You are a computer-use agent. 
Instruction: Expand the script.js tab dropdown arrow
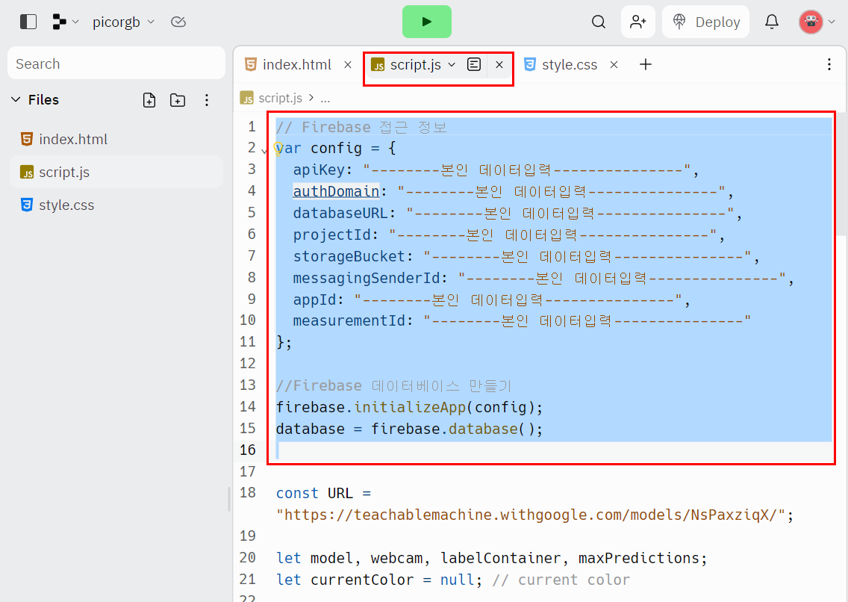point(452,65)
